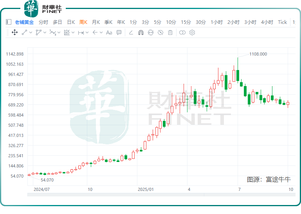Click the 1108.000 high price label
Screen dimensions: 301x214
coord(258,54)
